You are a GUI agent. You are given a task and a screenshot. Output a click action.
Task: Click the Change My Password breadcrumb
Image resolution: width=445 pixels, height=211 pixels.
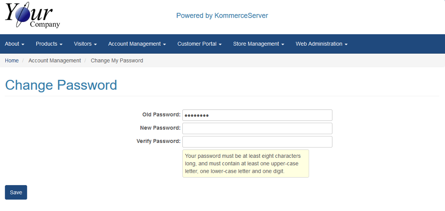pos(117,61)
